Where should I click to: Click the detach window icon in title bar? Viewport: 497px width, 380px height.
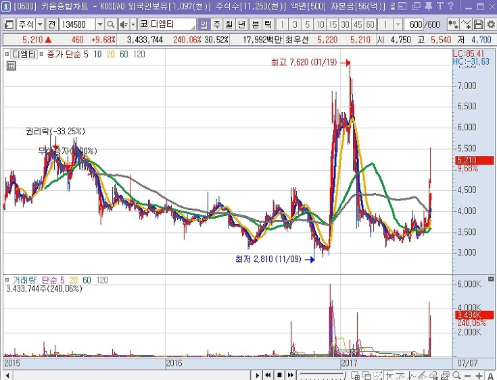[402, 6]
